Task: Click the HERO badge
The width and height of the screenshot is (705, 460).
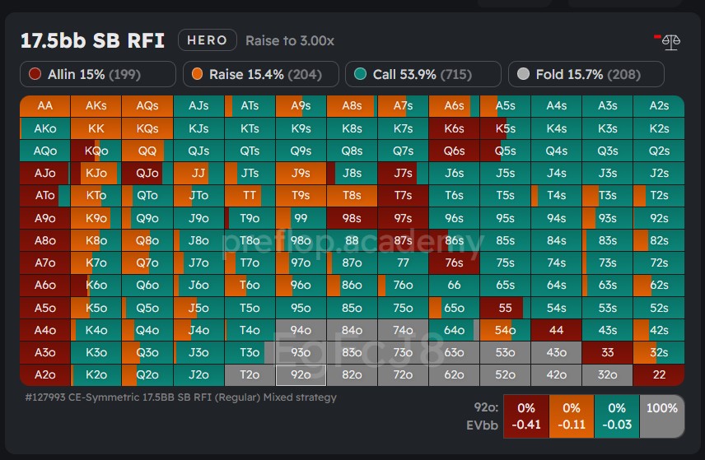Action: pyautogui.click(x=207, y=40)
